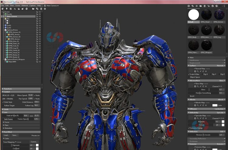
Task: Clear the Normal Map with its X icon
Action: pyautogui.click(x=206, y=71)
